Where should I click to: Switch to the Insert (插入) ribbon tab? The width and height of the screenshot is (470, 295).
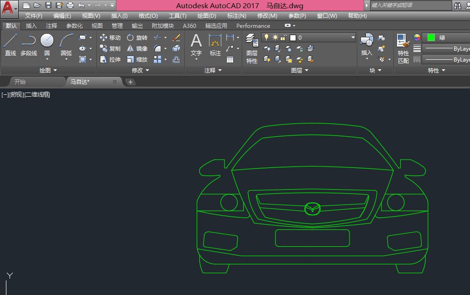click(x=31, y=26)
